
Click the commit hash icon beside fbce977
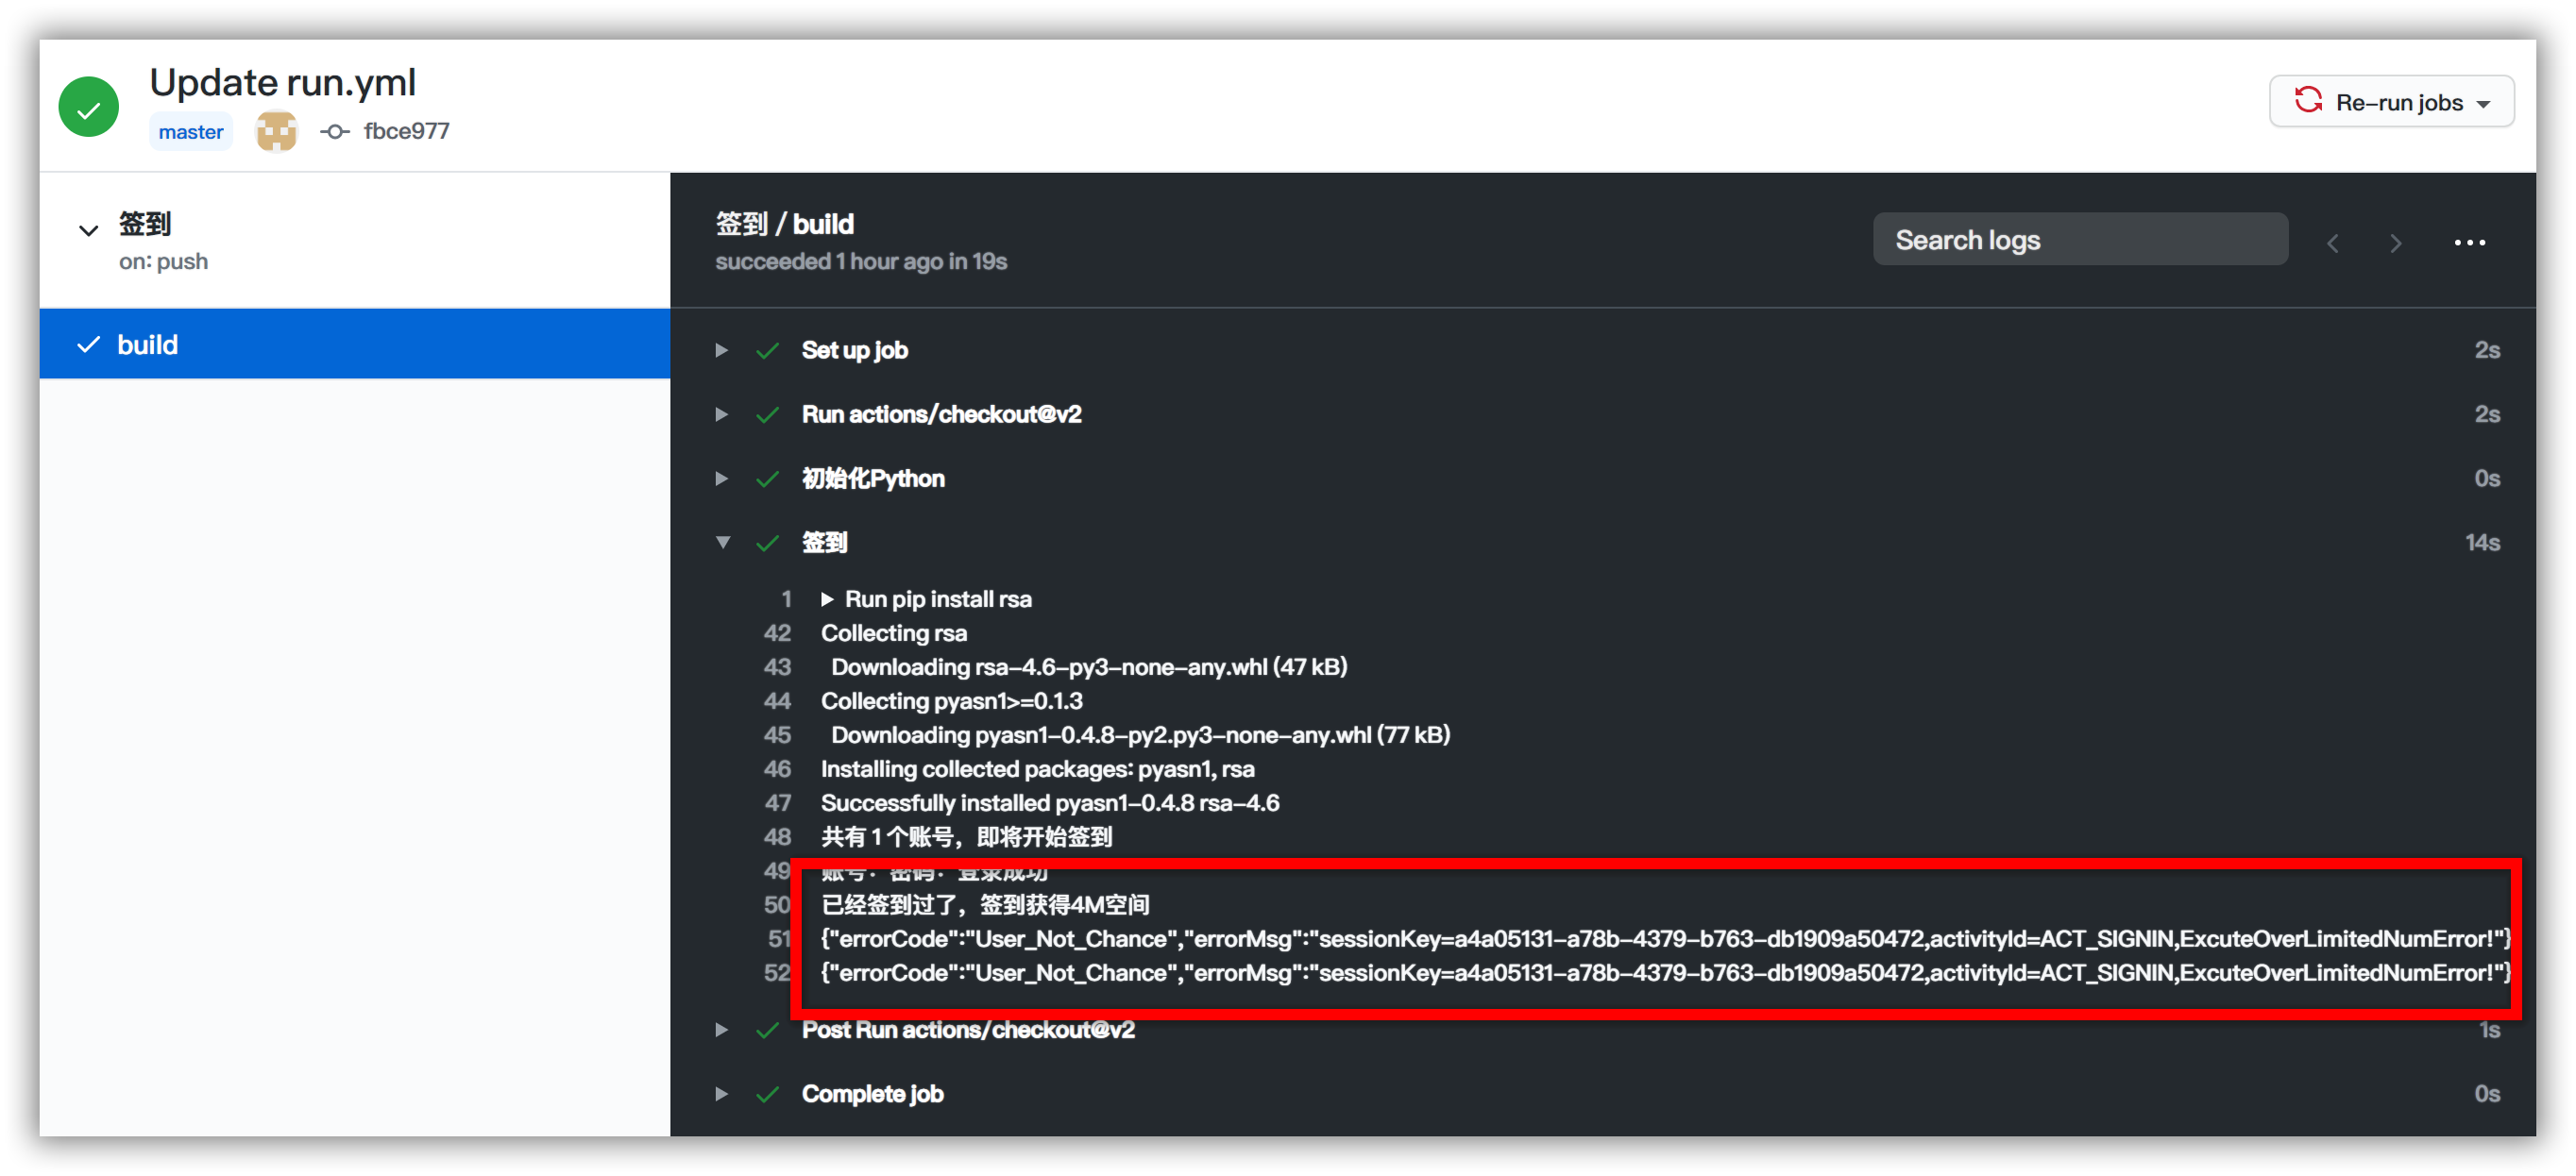tap(334, 131)
